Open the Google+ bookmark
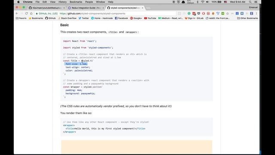 point(136,18)
